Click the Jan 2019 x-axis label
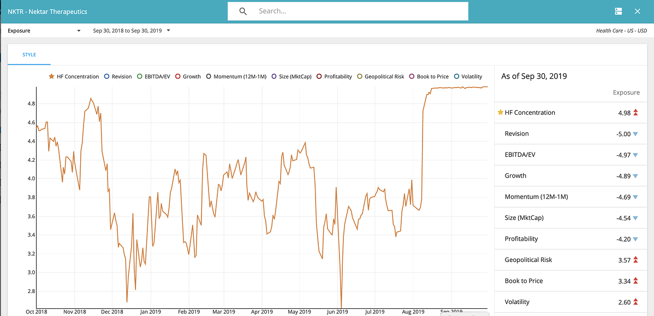 coord(150,312)
